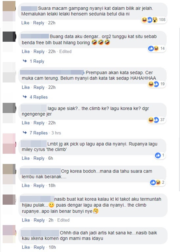Viewport: 180px width, 252px height.
Task: Expand the '4 Replies' thread
Action: [x=38, y=97]
